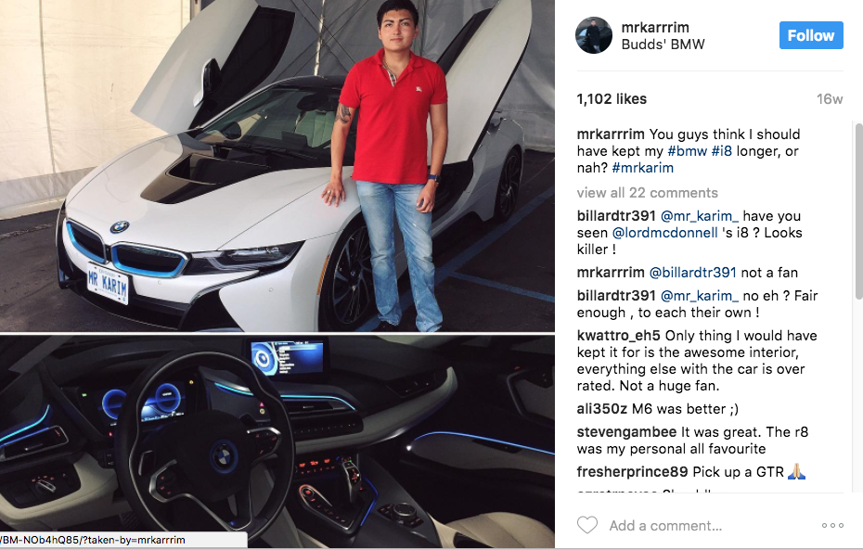Open the ali350z commenter profile
Screen dimensions: 863x550
(x=601, y=409)
